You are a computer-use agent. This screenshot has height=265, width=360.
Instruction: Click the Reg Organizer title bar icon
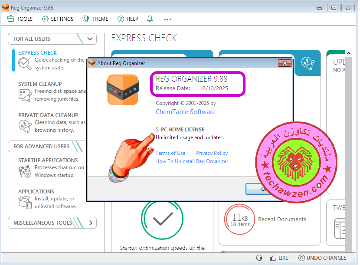coord(6,7)
